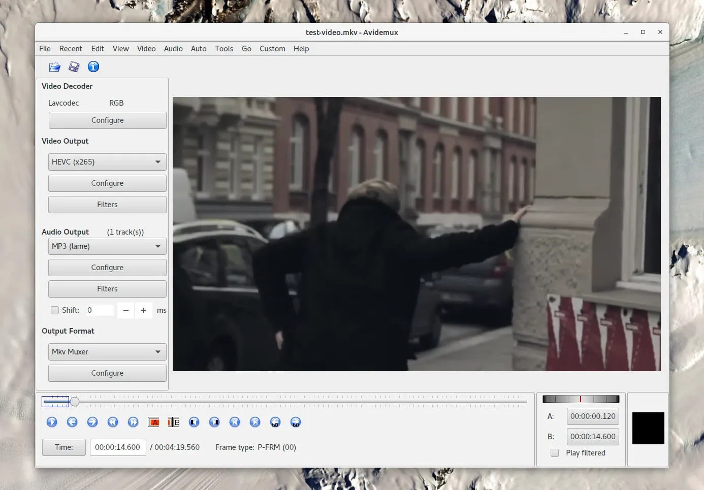The width and height of the screenshot is (704, 490).
Task: Set marker B at current frame
Action: click(x=173, y=422)
